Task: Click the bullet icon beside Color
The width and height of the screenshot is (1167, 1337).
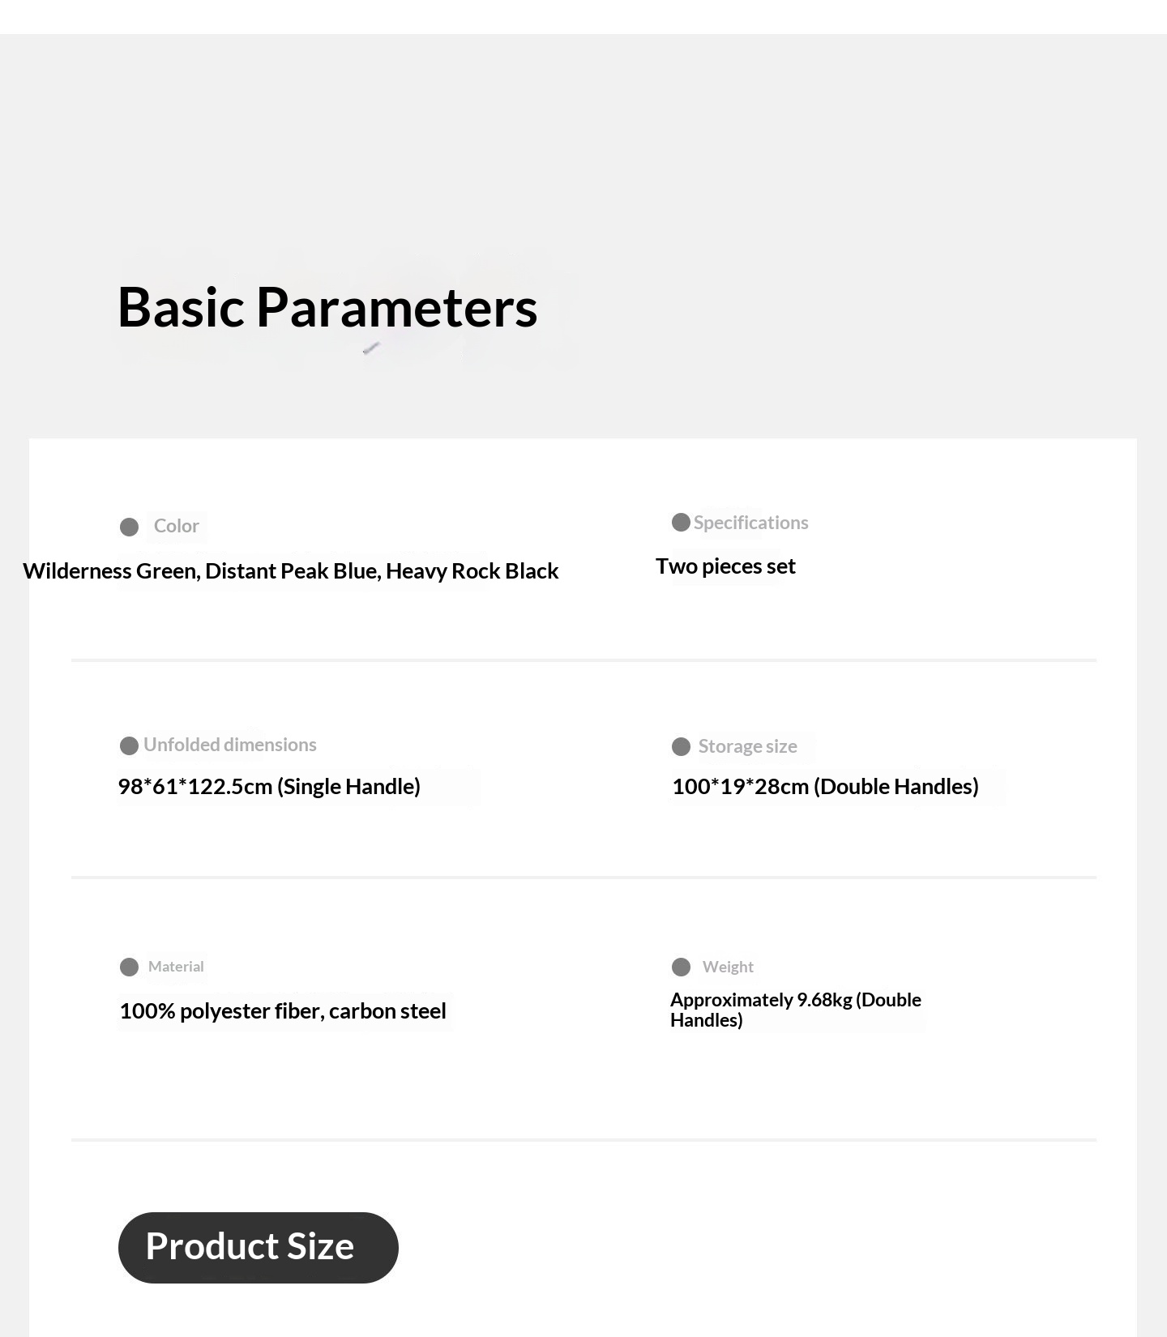Action: point(129,528)
